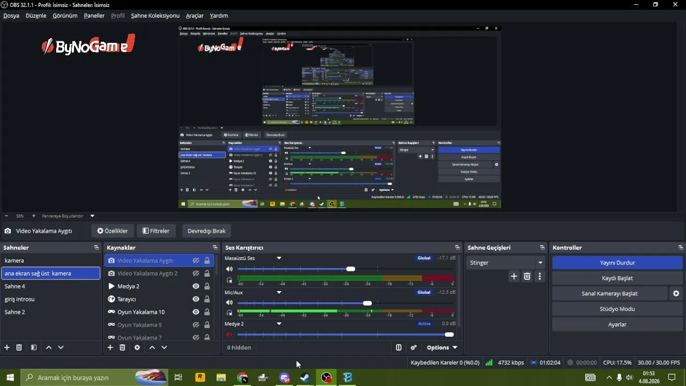Enable Stüdyo Modu
The height and width of the screenshot is (386, 686).
click(617, 309)
